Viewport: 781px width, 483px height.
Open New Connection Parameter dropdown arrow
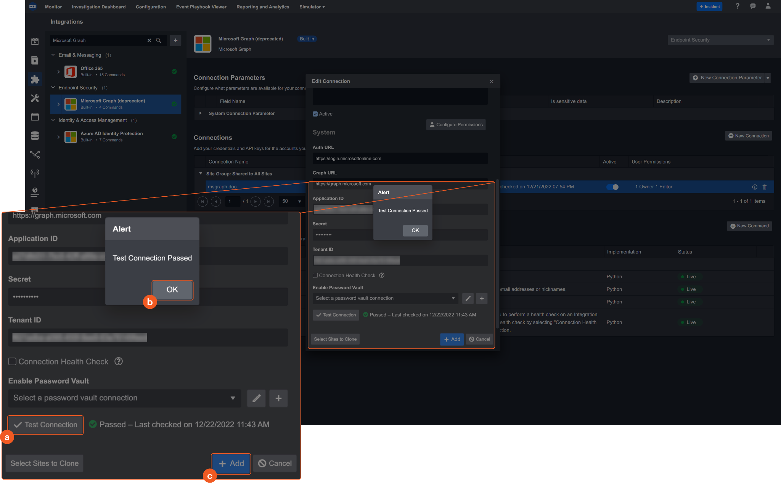coord(768,78)
